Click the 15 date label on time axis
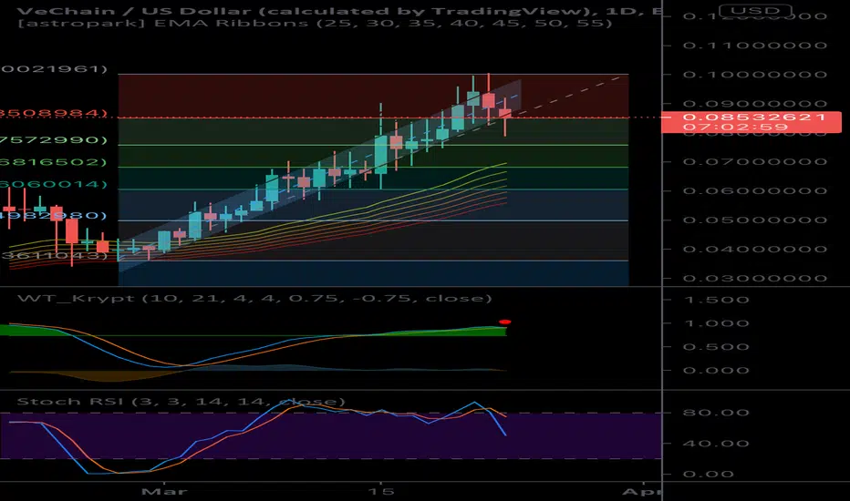This screenshot has height=501, width=850. point(380,492)
